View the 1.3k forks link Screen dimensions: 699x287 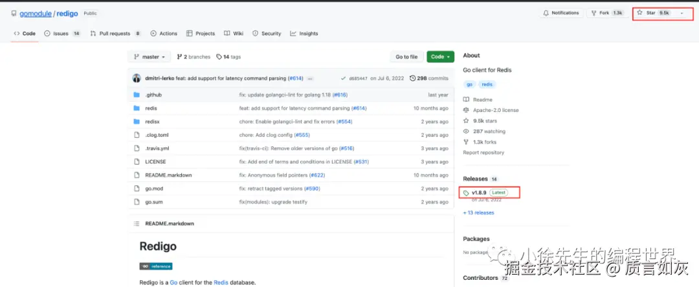coord(480,142)
